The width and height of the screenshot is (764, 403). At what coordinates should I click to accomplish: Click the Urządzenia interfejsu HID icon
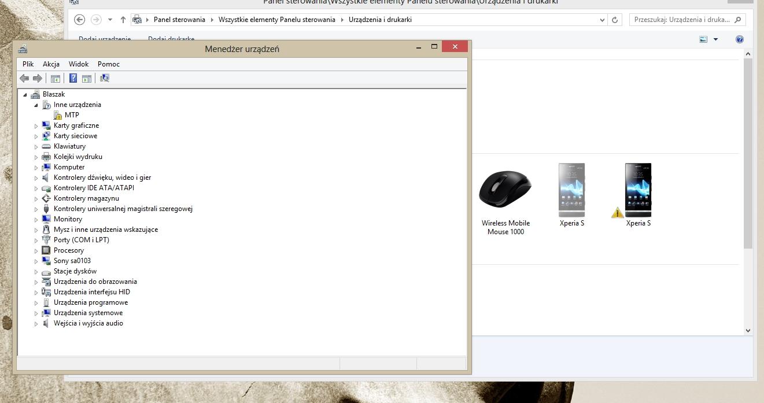tap(46, 292)
